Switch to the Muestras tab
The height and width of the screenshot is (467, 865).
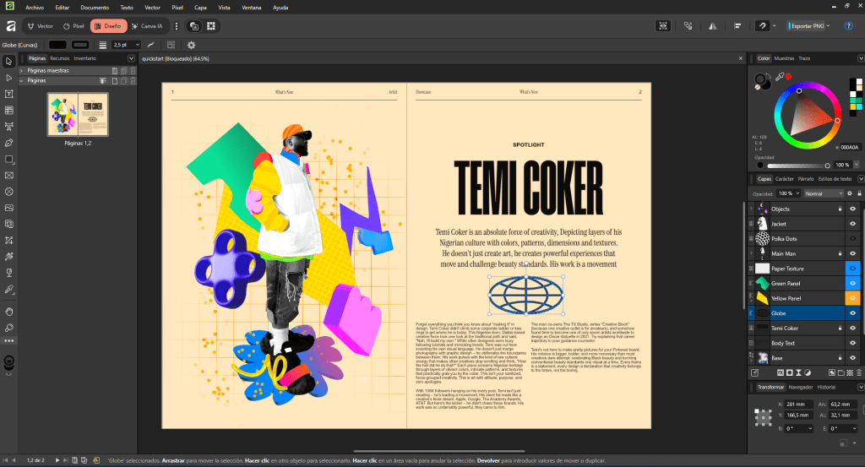(784, 58)
